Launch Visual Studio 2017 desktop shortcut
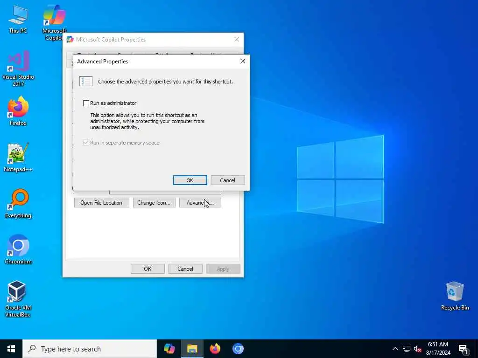 coord(18,68)
